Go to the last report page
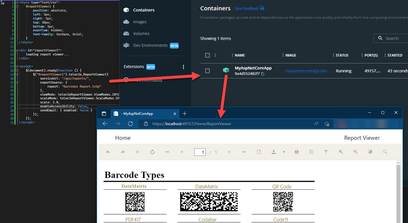This screenshot has width=408, height=223. point(244,152)
